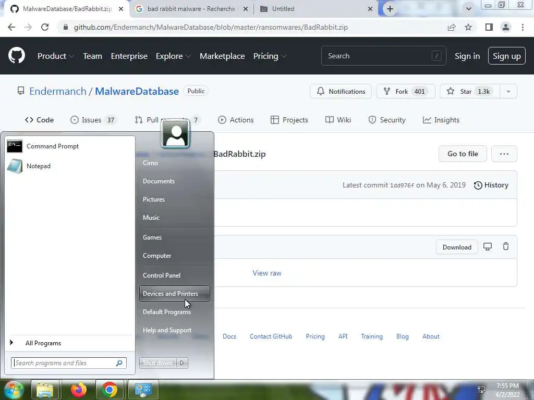Go back with browser back arrow
The height and width of the screenshot is (400, 534).
11,27
